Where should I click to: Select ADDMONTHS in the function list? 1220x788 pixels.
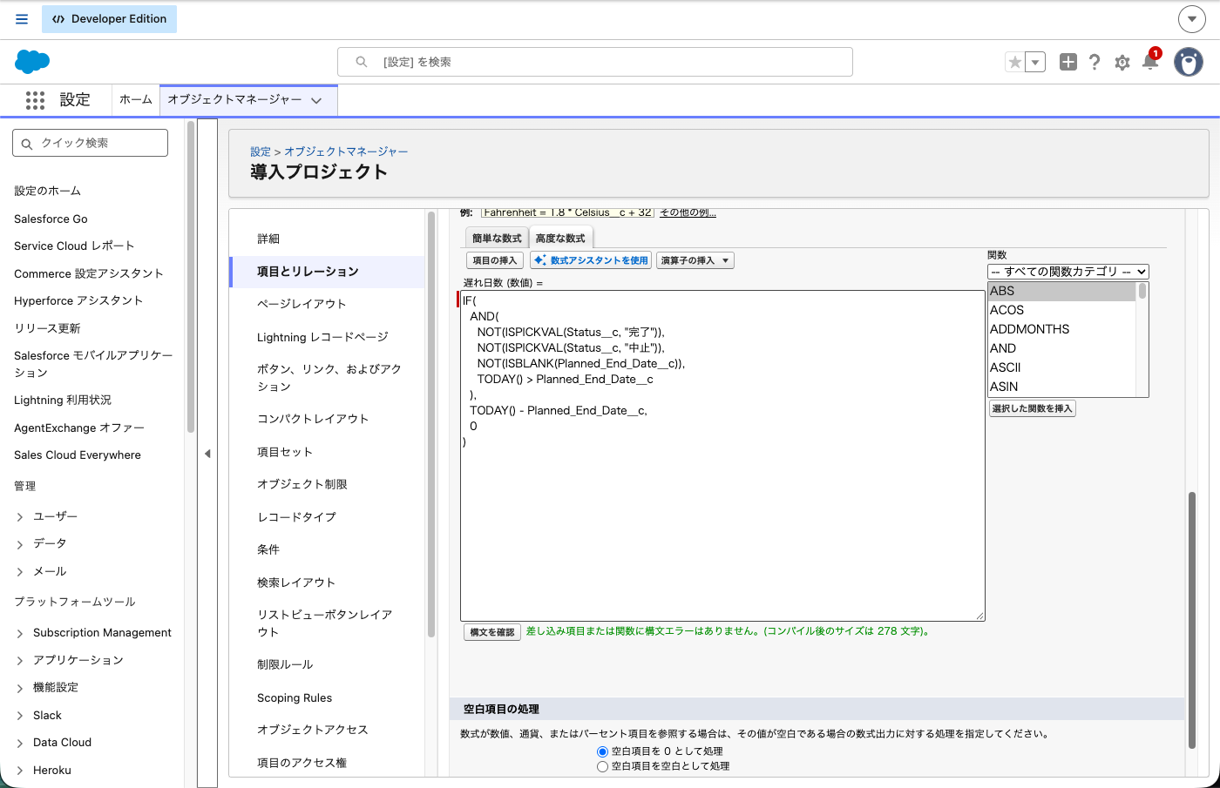pyautogui.click(x=1061, y=329)
